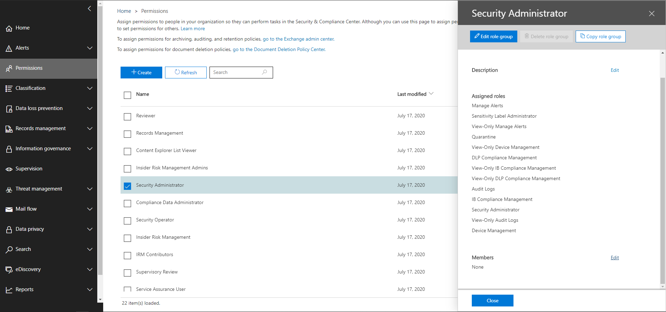Click the Alerts warning triangle icon
This screenshot has width=666, height=312.
coord(9,49)
